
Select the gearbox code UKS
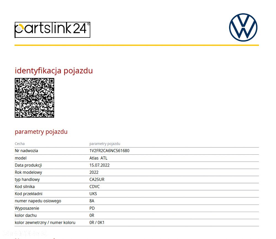click(x=93, y=194)
